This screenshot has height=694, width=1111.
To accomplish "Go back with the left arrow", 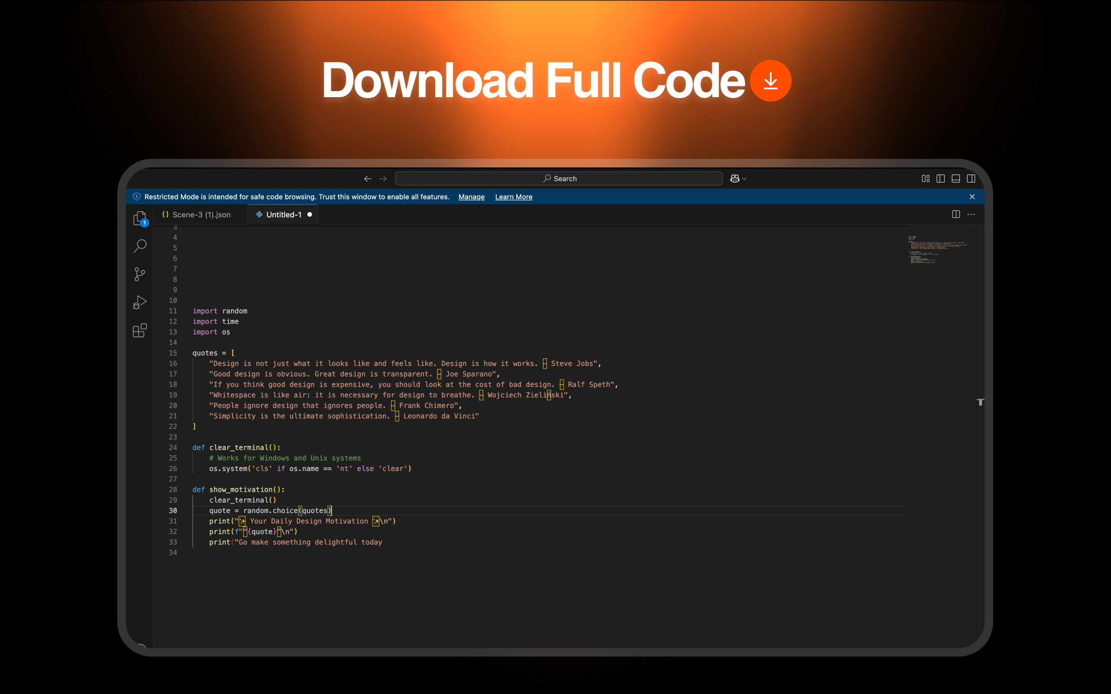I will pyautogui.click(x=367, y=179).
